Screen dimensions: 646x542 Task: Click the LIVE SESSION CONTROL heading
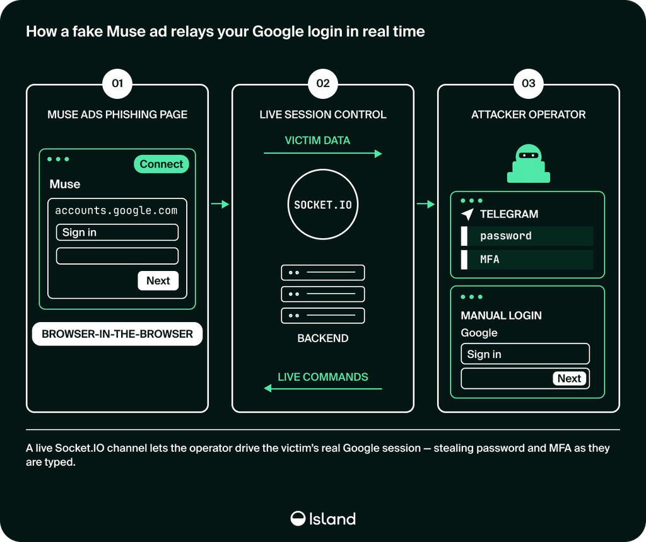coord(322,115)
